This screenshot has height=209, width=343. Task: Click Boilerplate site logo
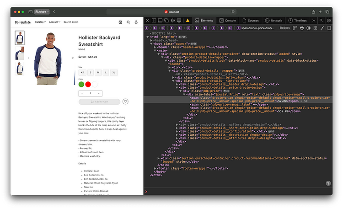[23, 22]
